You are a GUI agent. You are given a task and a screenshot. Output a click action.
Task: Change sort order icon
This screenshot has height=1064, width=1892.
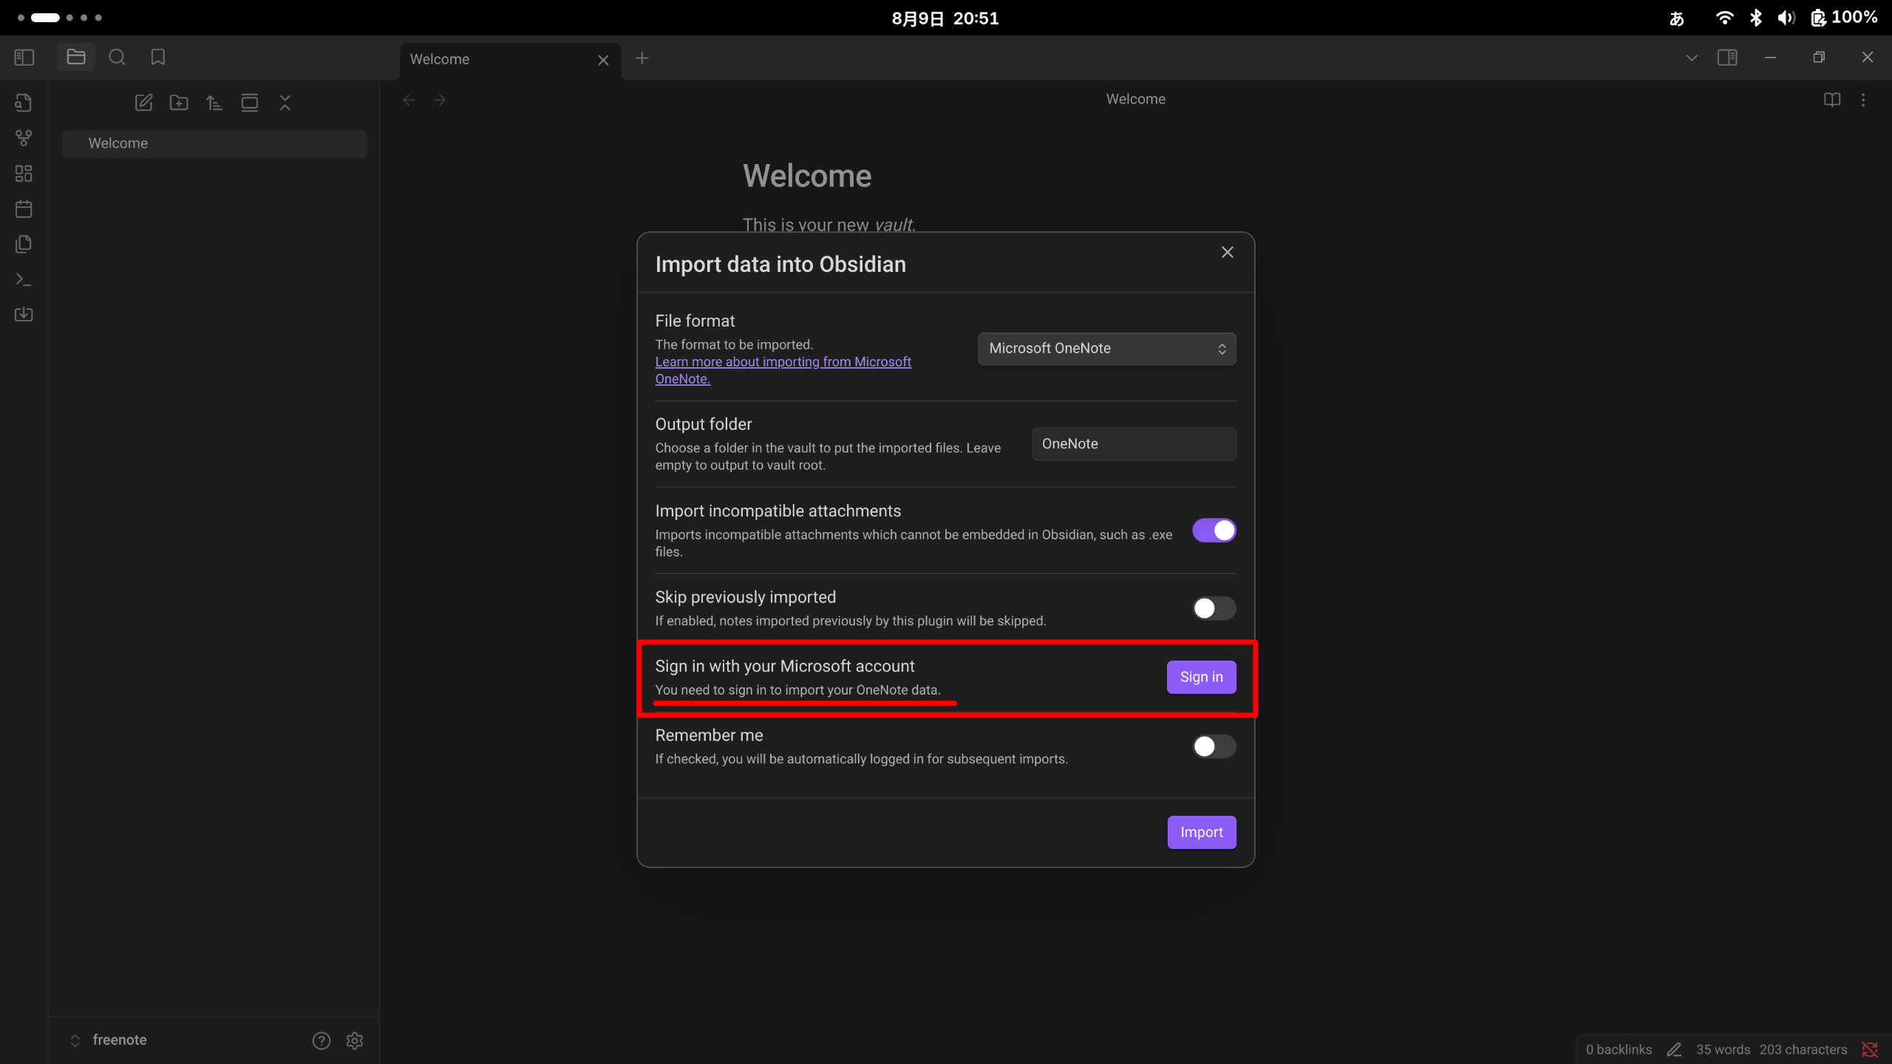tap(214, 103)
